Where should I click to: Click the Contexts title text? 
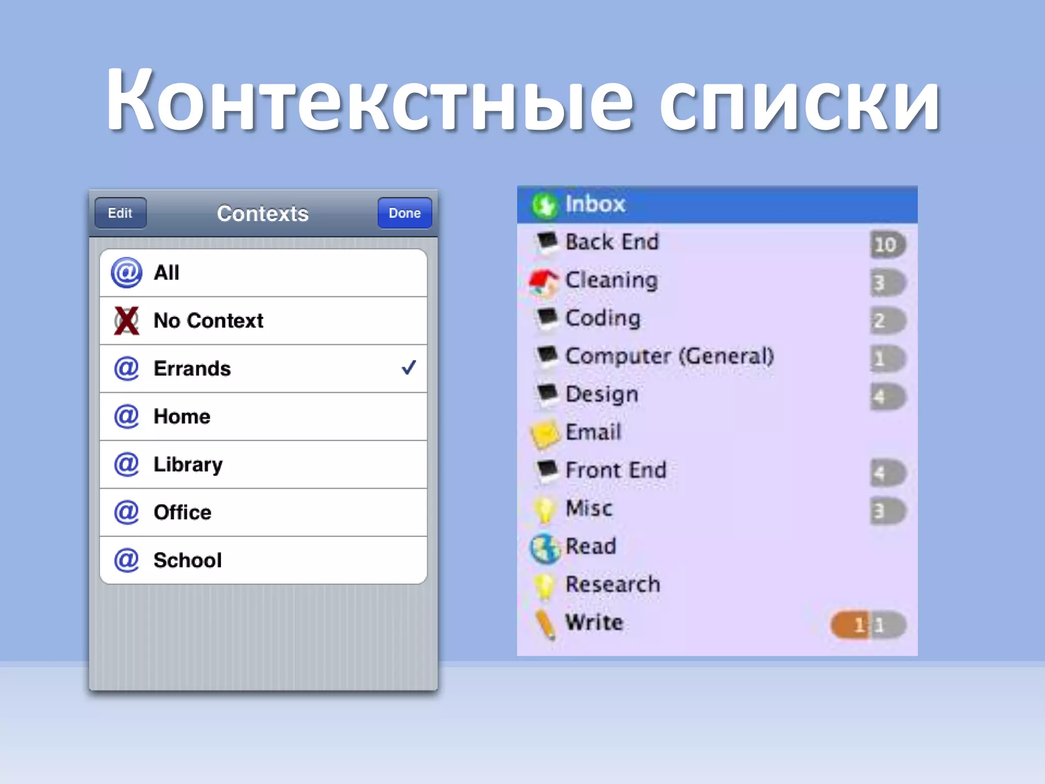263,213
